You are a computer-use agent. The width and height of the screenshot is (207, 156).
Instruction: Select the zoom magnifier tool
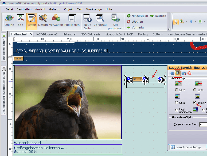[182, 22]
